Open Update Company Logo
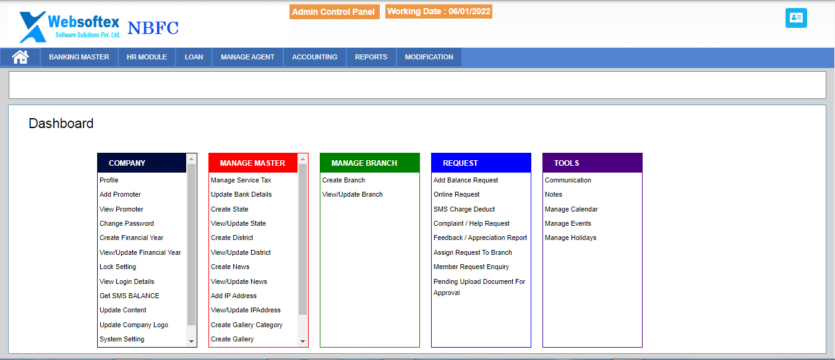835x360 pixels. click(134, 325)
